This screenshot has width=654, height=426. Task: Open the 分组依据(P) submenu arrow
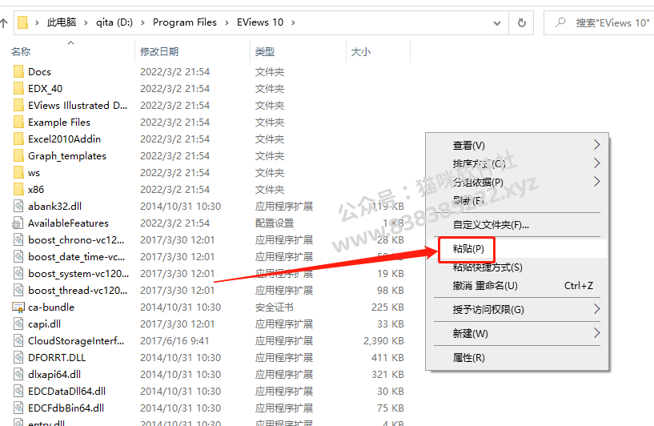pyautogui.click(x=596, y=182)
